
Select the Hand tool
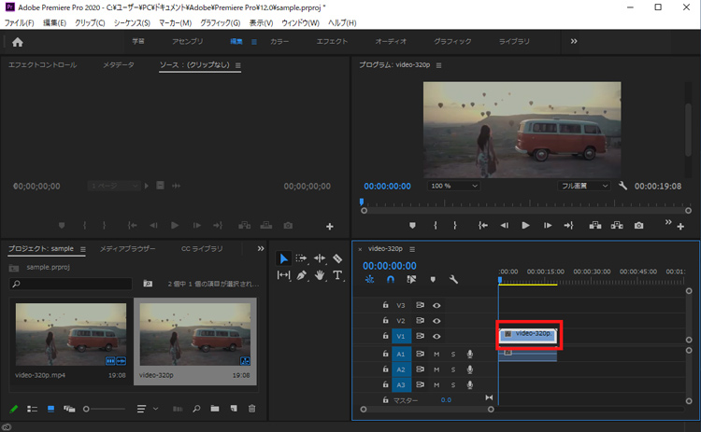(320, 275)
